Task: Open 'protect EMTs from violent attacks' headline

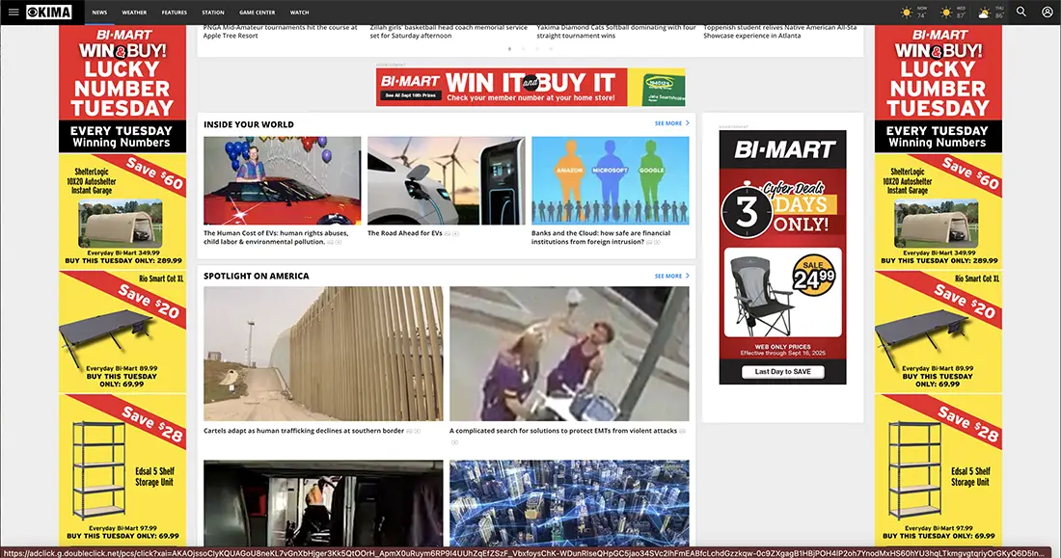Action: click(x=563, y=431)
